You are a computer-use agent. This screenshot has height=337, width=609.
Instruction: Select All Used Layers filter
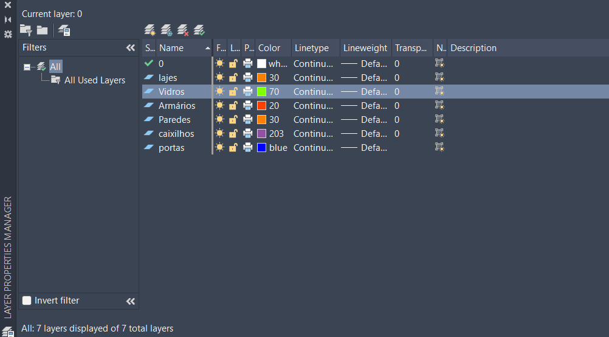(94, 80)
